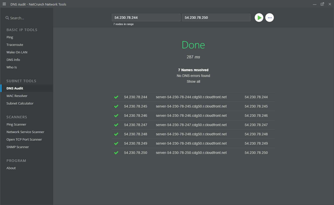This screenshot has width=334, height=205.
Task: Switch to the MAC Resolver tool
Action: 17,96
